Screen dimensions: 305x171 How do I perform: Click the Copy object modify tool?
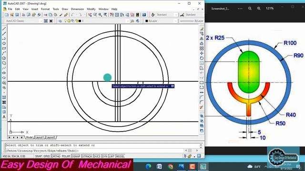(202, 34)
